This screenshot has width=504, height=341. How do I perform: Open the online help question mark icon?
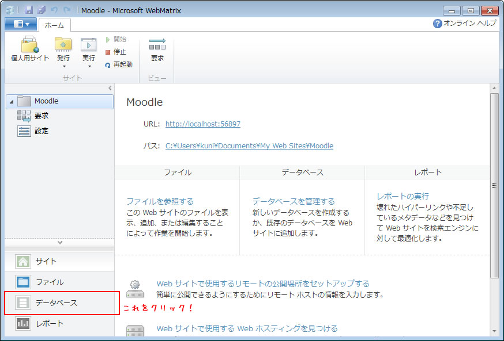(437, 24)
